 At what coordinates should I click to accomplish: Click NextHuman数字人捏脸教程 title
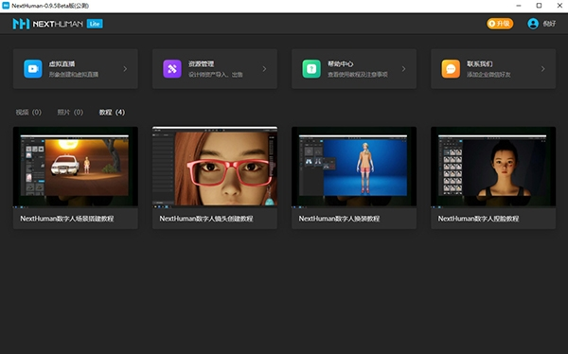point(478,219)
